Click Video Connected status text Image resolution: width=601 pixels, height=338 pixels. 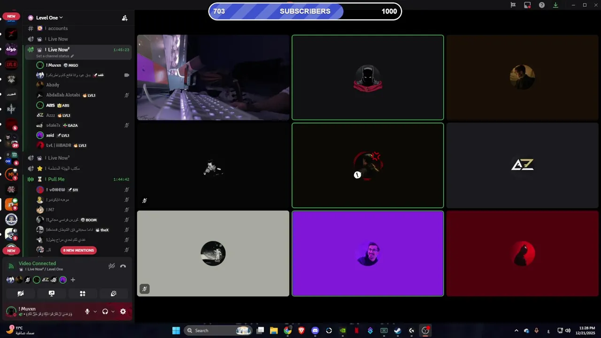(37, 263)
